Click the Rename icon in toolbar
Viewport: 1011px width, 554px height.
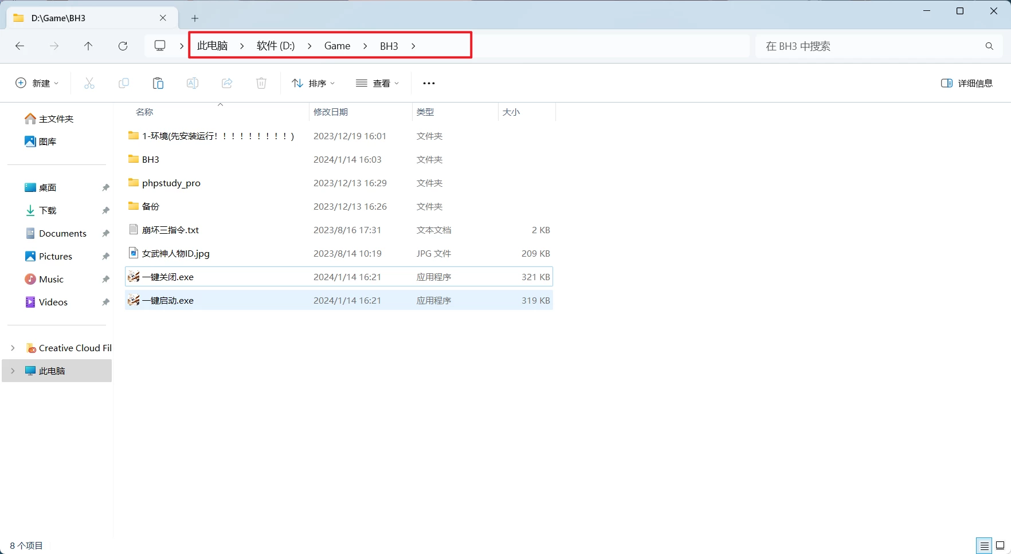click(193, 83)
